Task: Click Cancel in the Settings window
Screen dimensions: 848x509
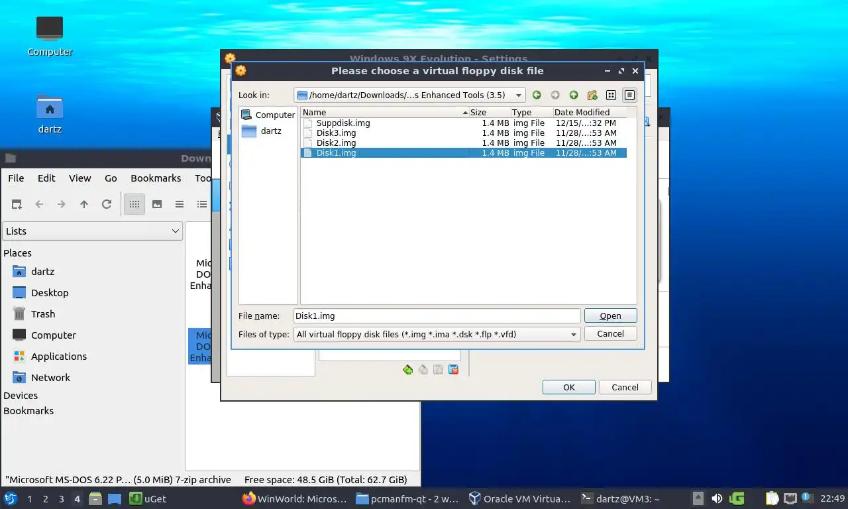Action: (625, 387)
